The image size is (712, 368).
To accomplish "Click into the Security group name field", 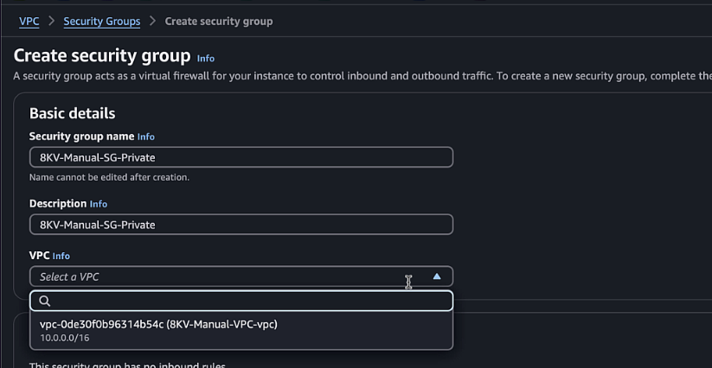I will (x=241, y=157).
